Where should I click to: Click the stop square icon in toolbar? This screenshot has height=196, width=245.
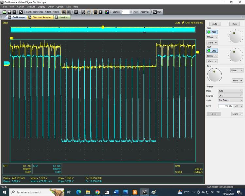101,12
